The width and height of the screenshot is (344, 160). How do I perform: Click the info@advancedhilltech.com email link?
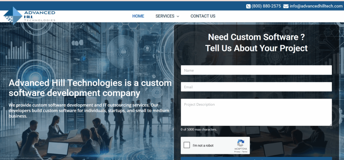click(316, 6)
